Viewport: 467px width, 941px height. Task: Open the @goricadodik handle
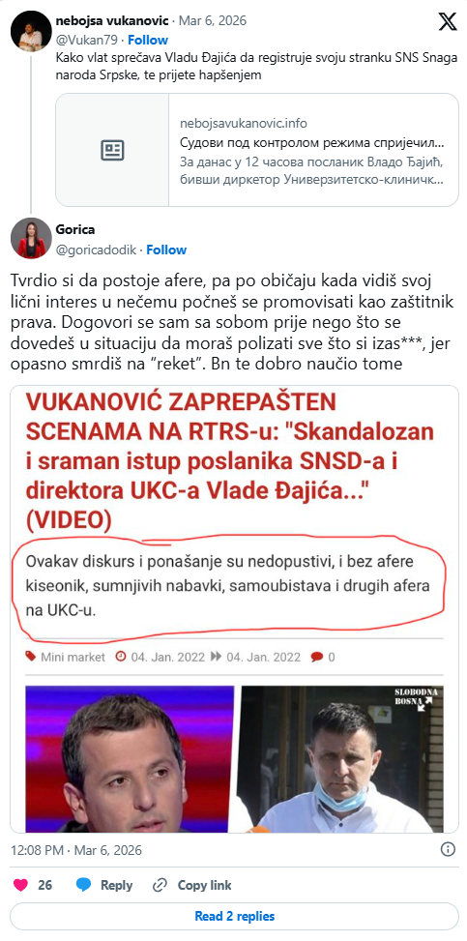pyautogui.click(x=98, y=250)
